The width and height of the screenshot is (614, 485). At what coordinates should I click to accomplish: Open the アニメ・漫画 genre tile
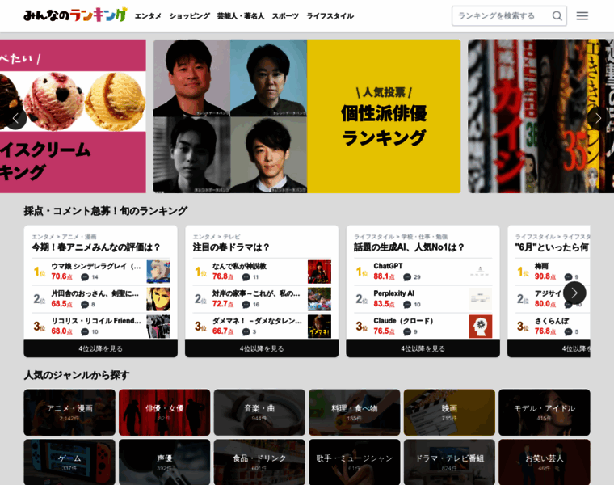click(69, 412)
